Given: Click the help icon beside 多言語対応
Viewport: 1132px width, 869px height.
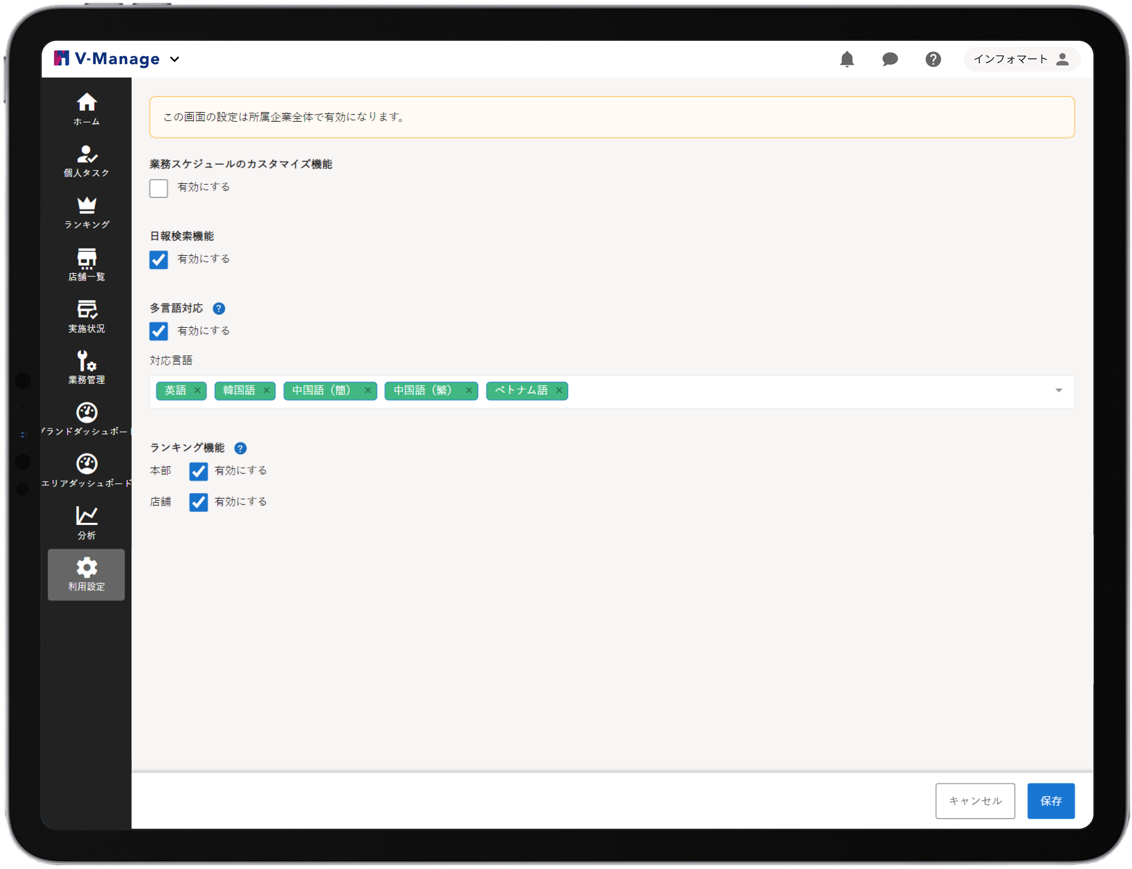Looking at the screenshot, I should click(219, 309).
